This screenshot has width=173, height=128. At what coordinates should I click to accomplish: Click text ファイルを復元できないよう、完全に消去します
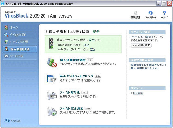point(88,112)
